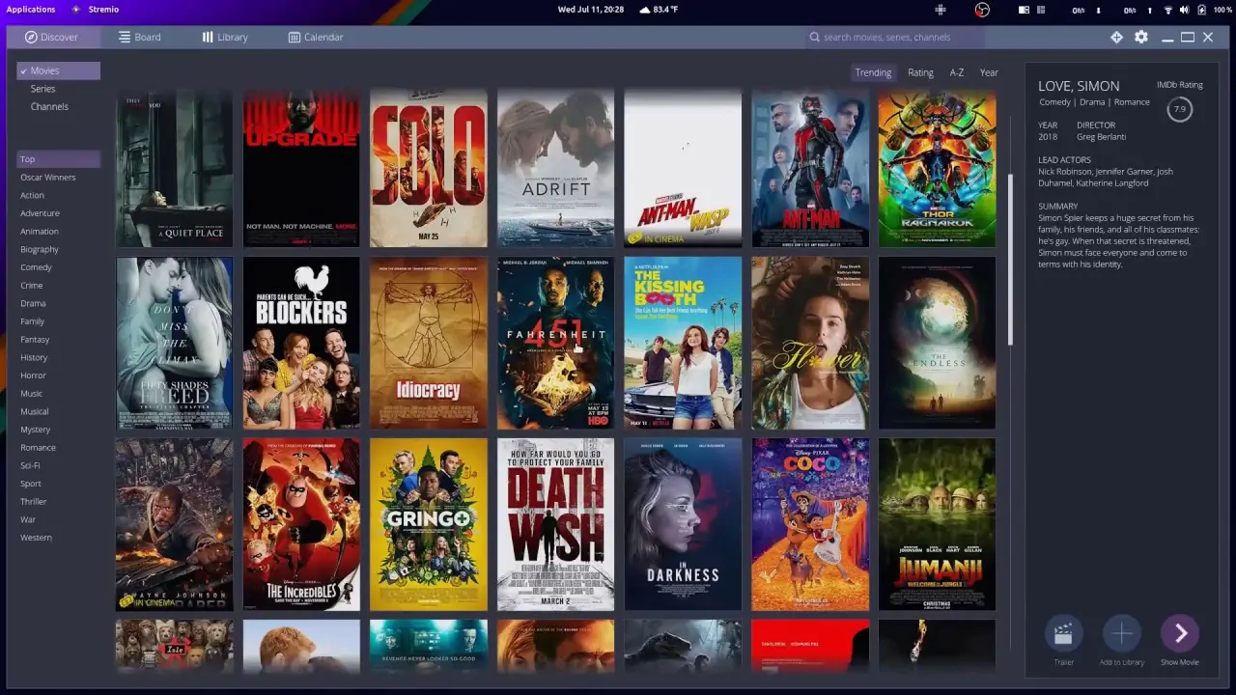Click the search movies, series, channels field
Viewport: 1236px width, 695px height.
coord(894,37)
